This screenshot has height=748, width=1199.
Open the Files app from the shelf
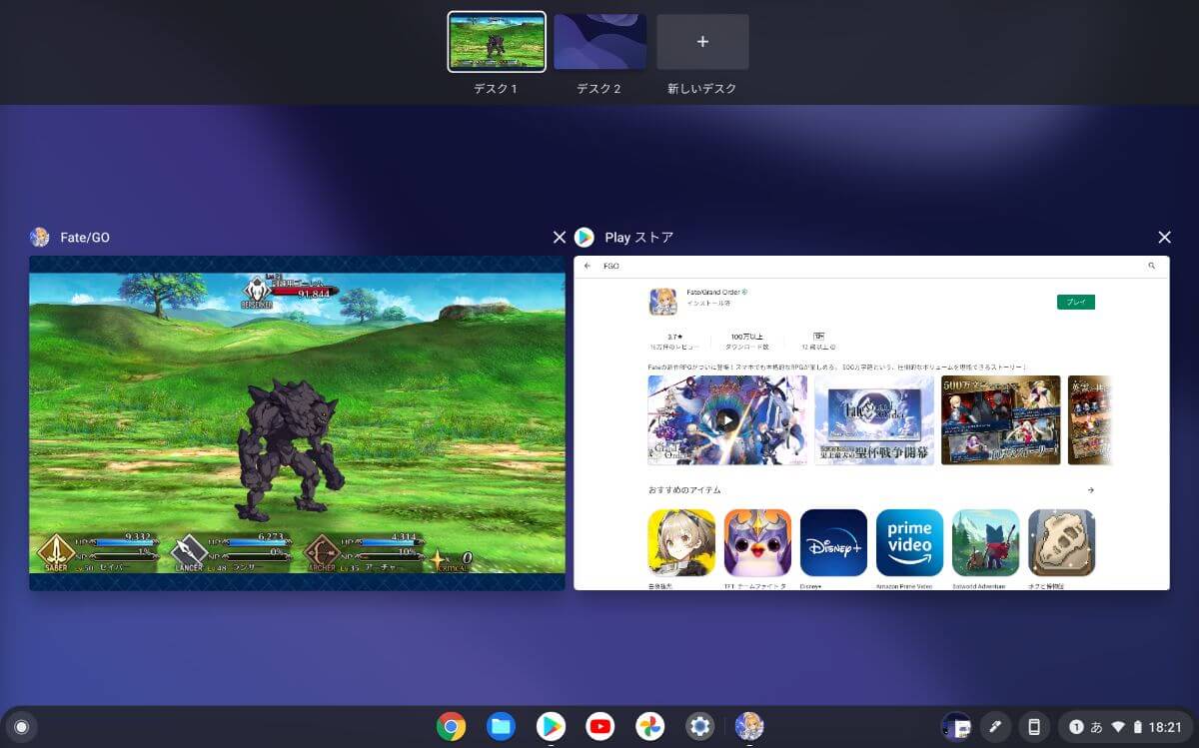501,727
